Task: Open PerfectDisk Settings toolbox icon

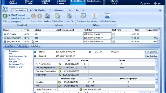Action: pos(107,16)
